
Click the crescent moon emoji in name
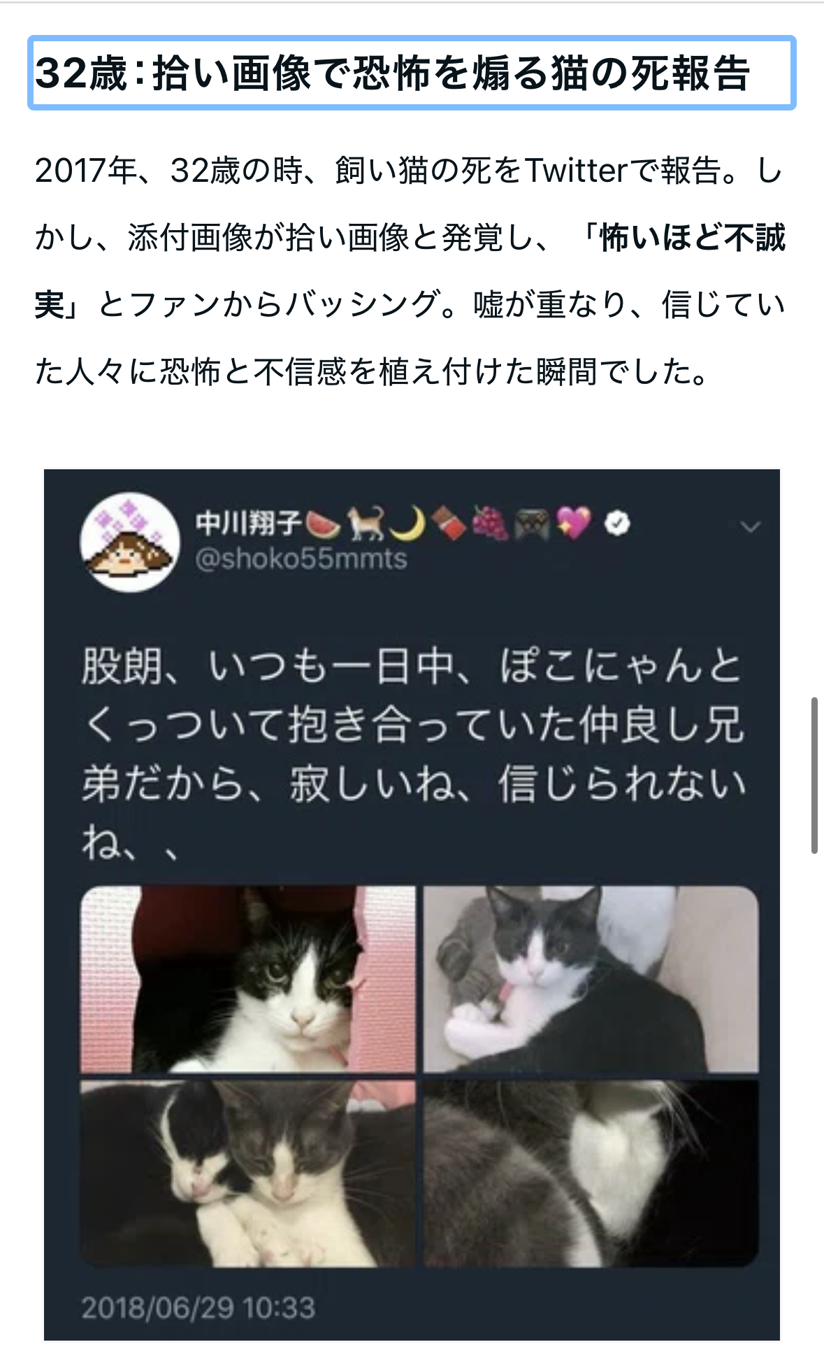(x=407, y=524)
